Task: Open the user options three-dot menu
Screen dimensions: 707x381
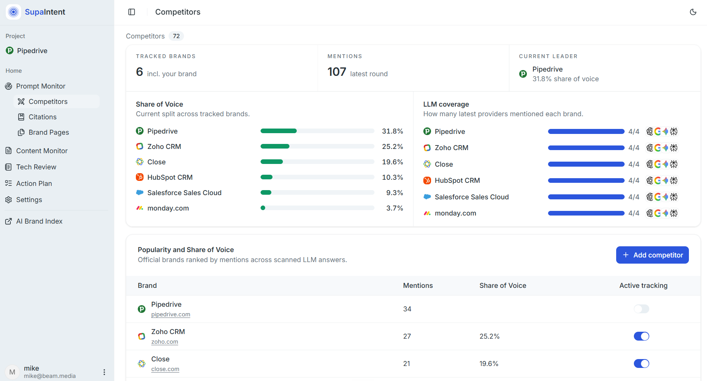Action: [104, 372]
